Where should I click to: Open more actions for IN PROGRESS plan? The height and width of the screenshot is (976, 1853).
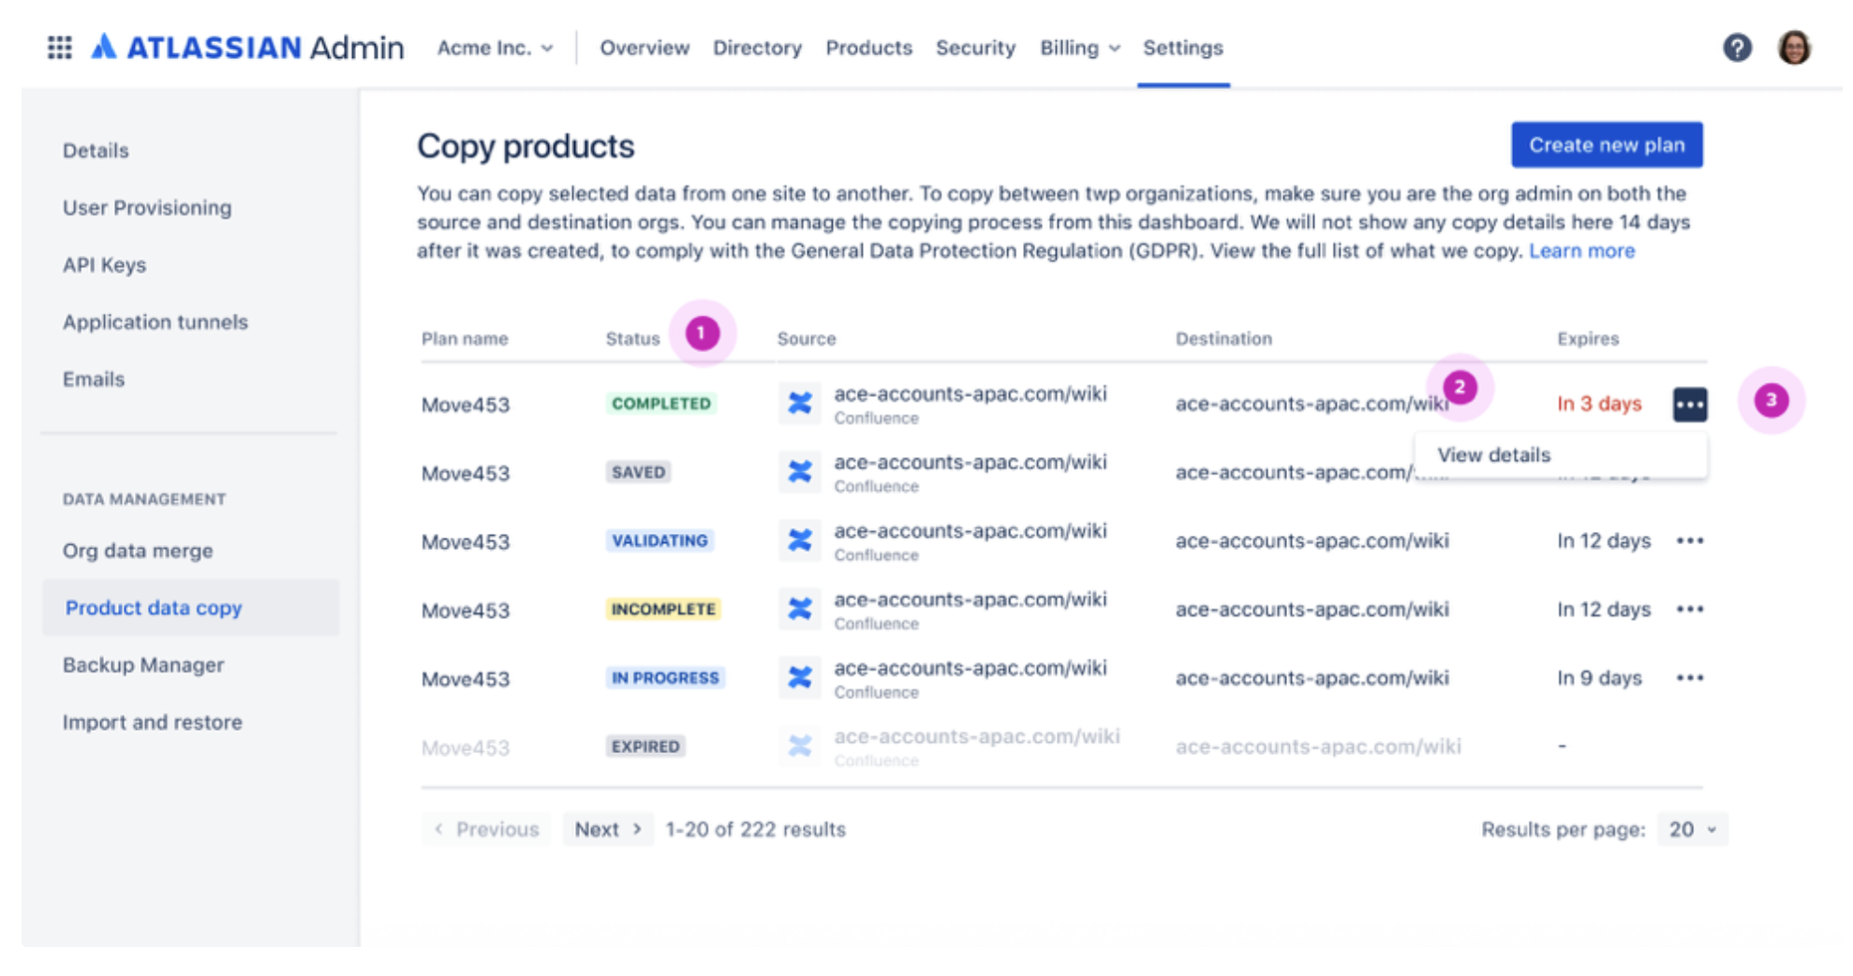coord(1690,677)
